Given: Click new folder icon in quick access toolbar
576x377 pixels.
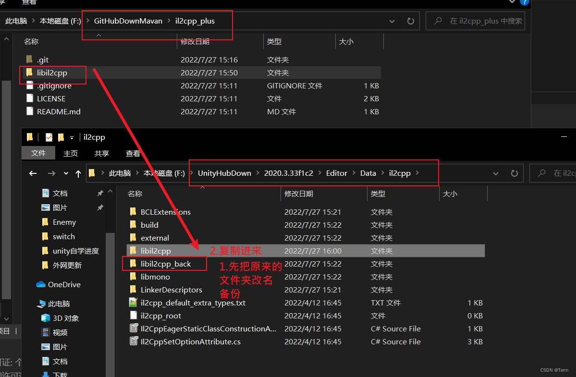Looking at the screenshot, I should point(61,137).
